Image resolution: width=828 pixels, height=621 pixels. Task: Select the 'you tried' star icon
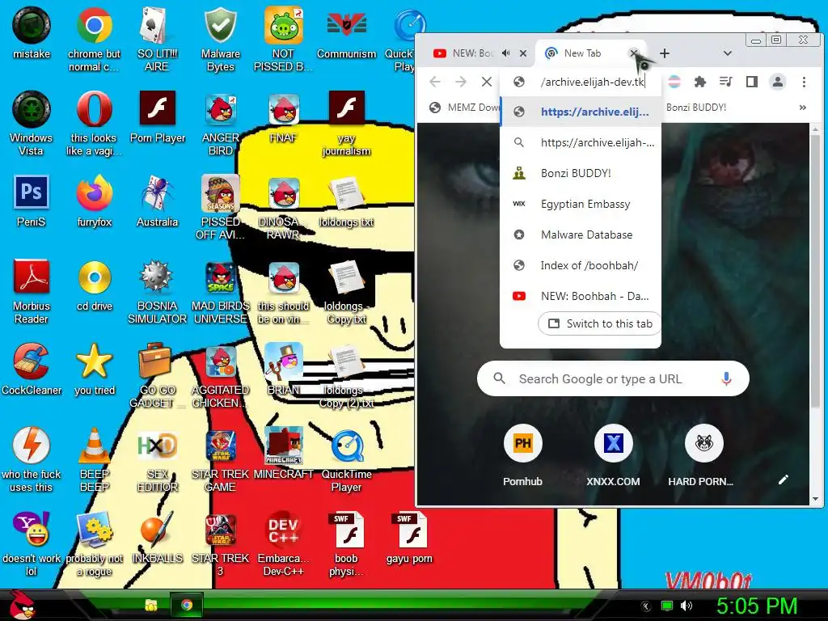pos(94,369)
